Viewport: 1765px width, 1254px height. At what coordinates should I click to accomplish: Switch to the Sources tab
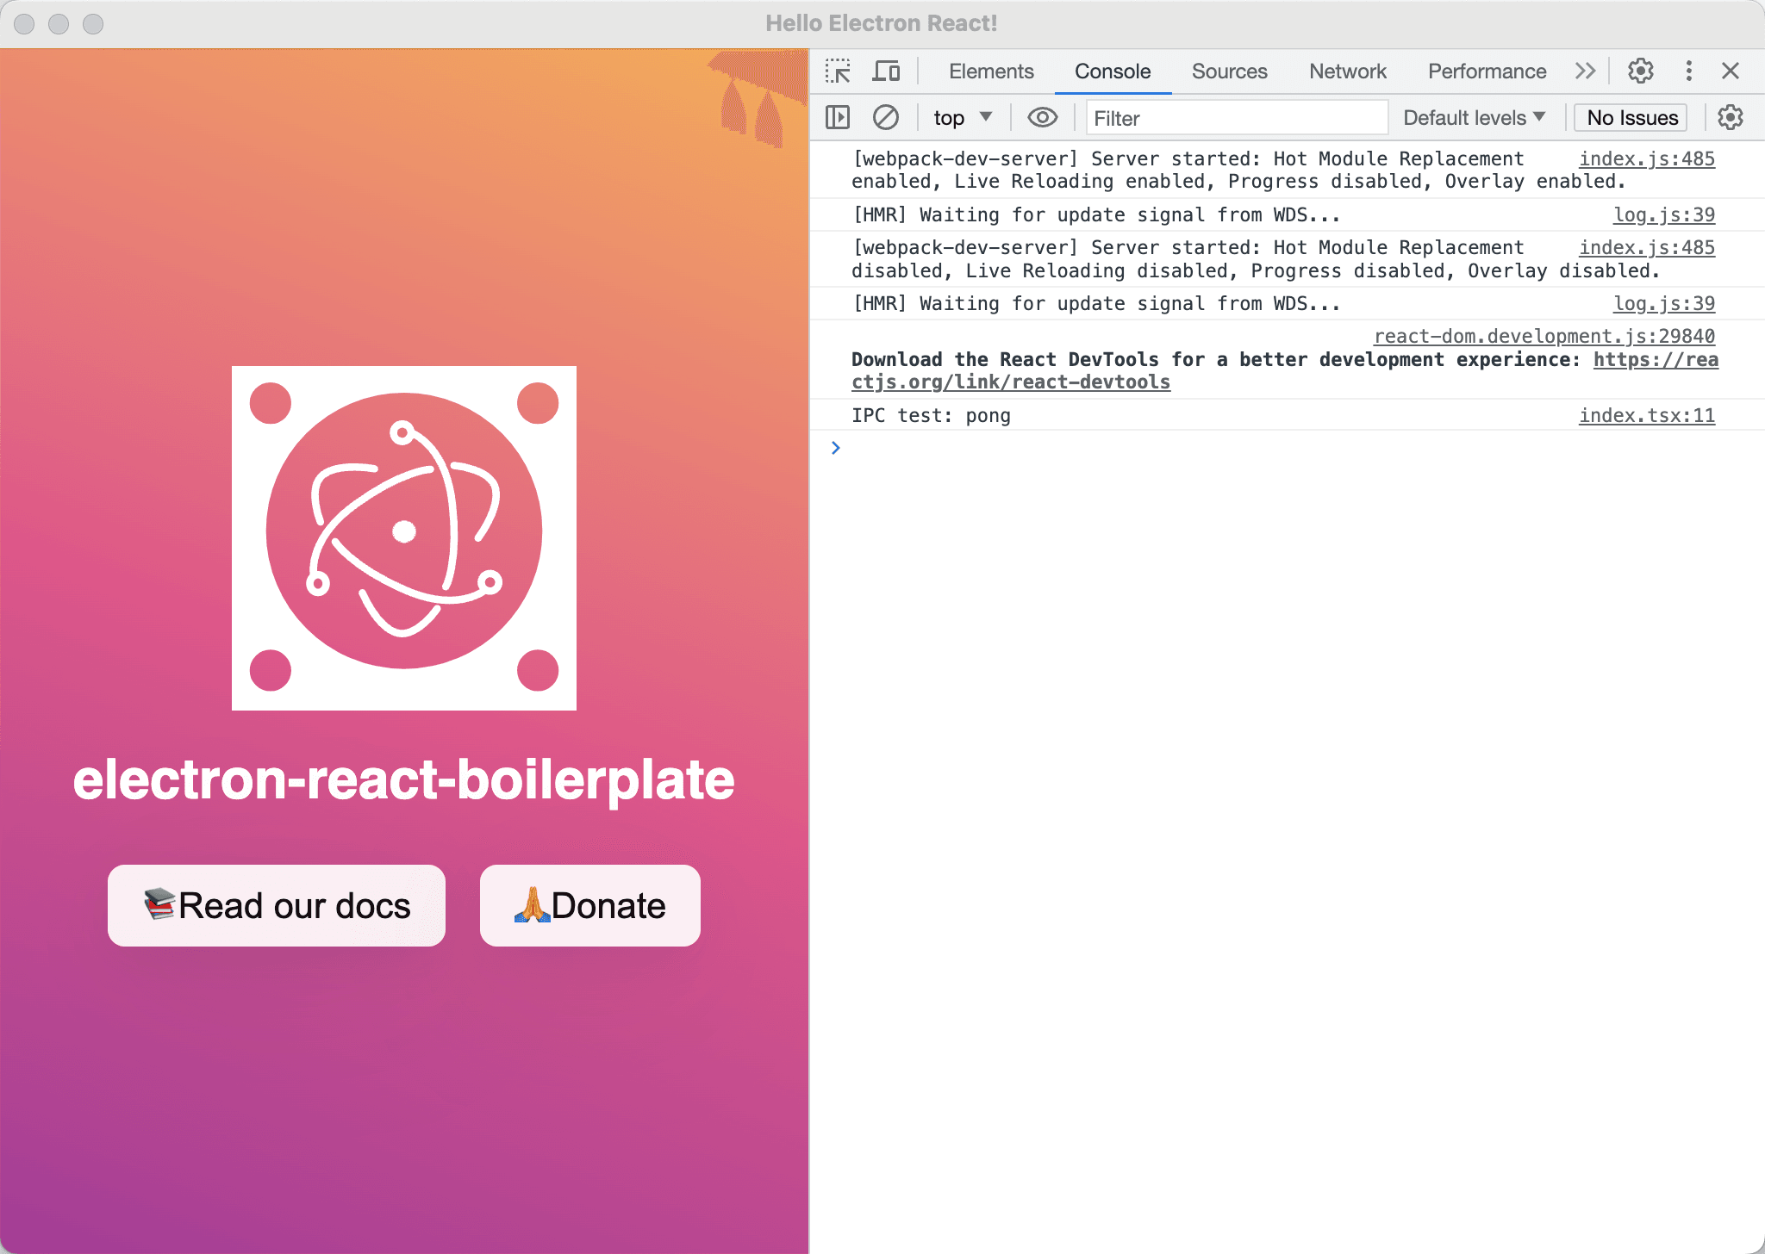(x=1229, y=71)
